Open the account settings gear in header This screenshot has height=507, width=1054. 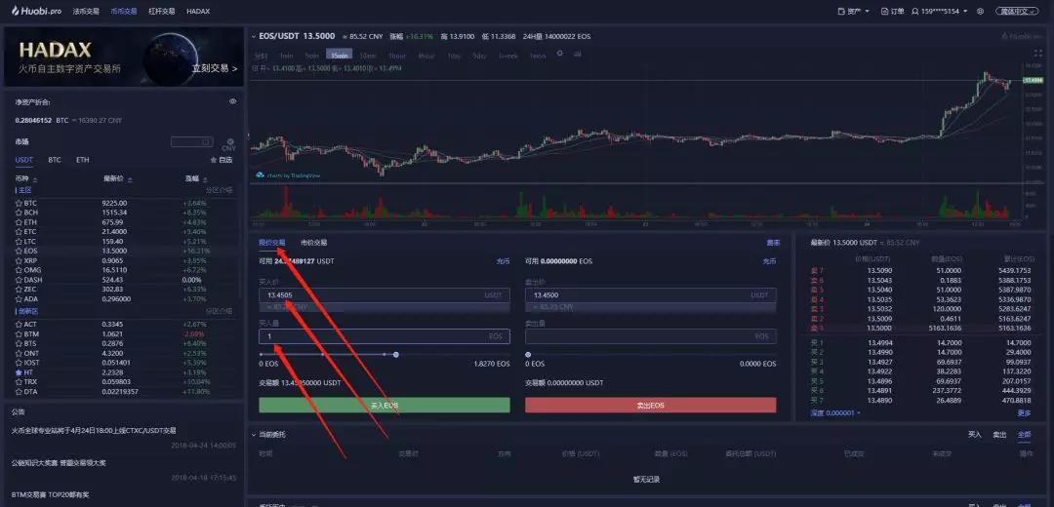click(980, 12)
